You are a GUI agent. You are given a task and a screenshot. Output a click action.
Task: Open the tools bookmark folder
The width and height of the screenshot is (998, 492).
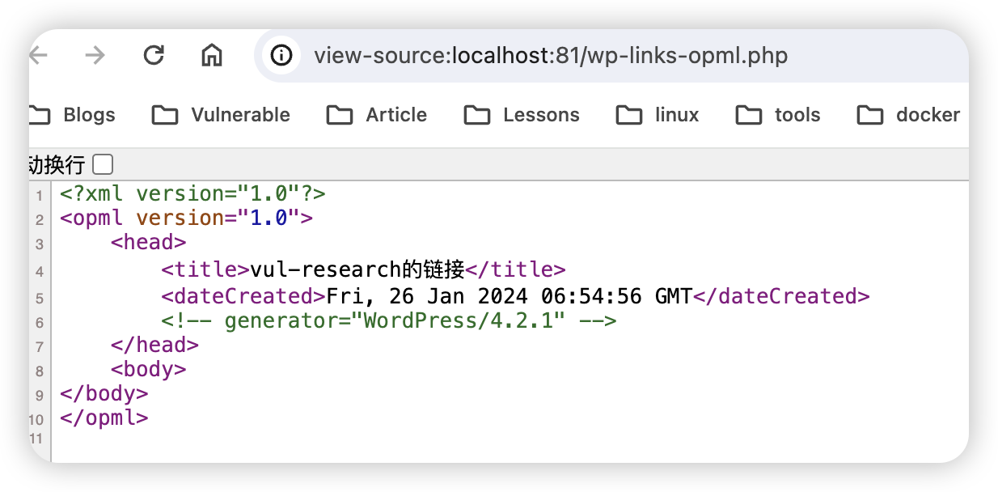coord(778,115)
